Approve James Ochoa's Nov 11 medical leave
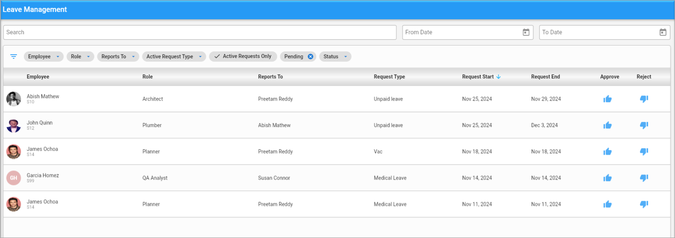This screenshot has width=675, height=238. (x=607, y=204)
